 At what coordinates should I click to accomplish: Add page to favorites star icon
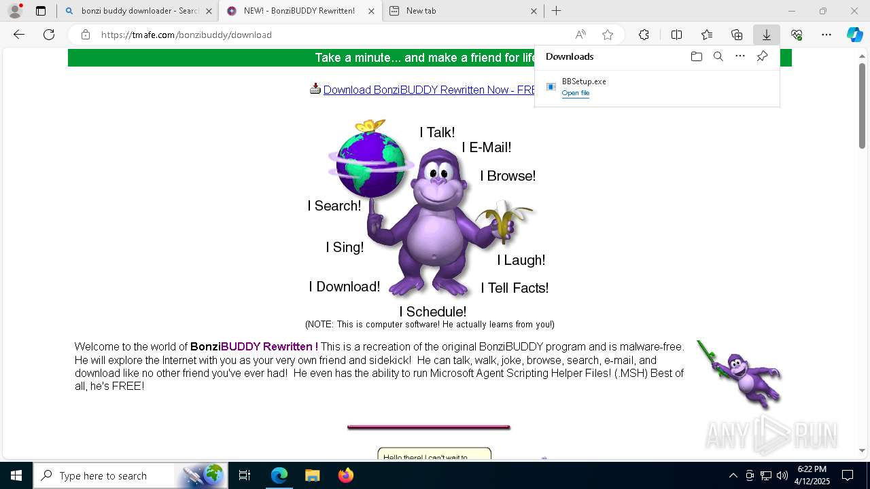[608, 35]
